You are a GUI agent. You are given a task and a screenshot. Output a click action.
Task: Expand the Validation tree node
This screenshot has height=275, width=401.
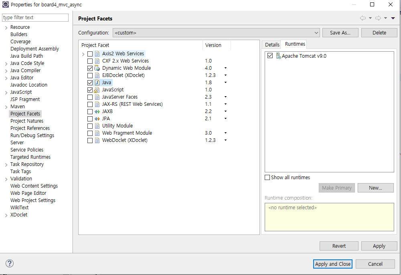(6, 179)
